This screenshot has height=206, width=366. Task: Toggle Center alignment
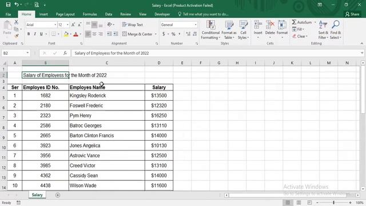coord(94,34)
